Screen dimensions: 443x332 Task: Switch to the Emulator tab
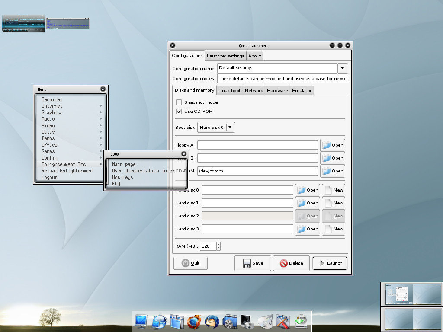tap(302, 91)
